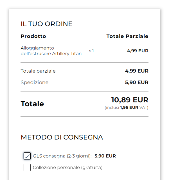Click the 10,89 EUR grand total
169x180 pixels.
pyautogui.click(x=130, y=100)
